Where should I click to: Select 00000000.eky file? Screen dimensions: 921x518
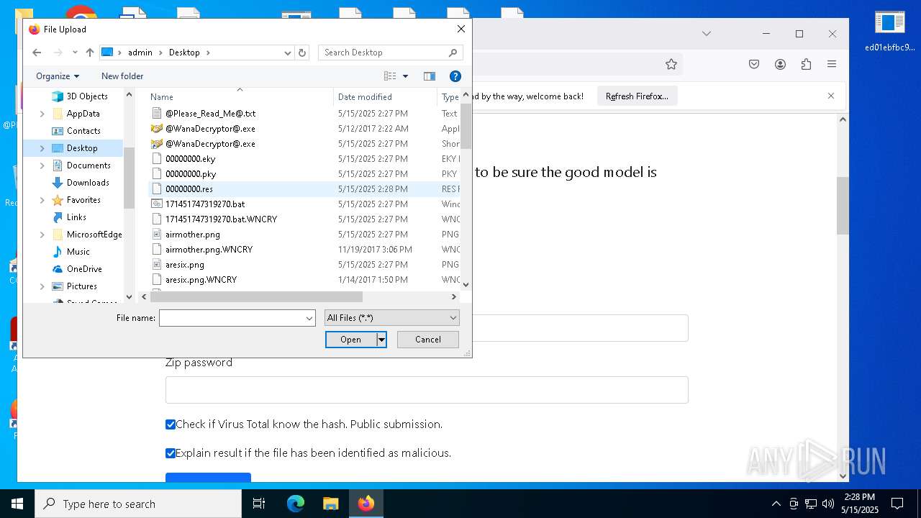190,159
